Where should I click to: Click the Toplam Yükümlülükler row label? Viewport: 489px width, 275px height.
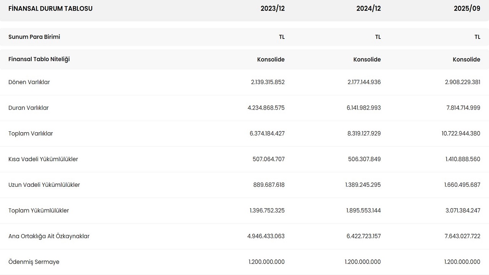[39, 210]
